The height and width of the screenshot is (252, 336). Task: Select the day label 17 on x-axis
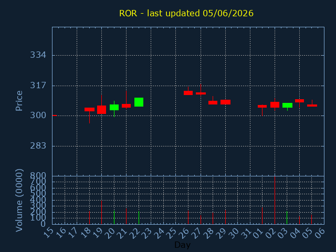pos(73,233)
